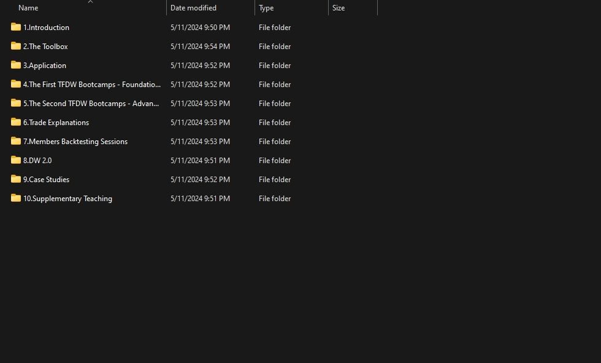Select the folder icon beside 9.Case Studies

click(16, 179)
